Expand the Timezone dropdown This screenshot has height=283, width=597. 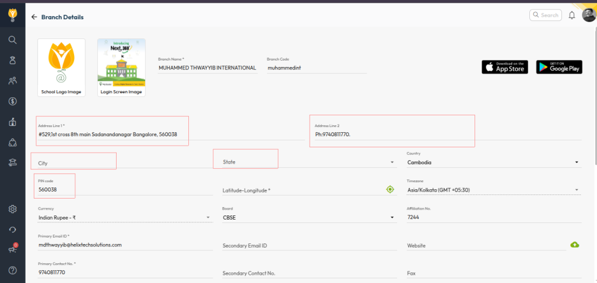[576, 190]
